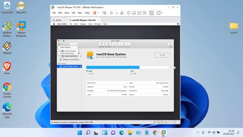
Task: Open VMware Tabs menu
Action: click(80, 13)
